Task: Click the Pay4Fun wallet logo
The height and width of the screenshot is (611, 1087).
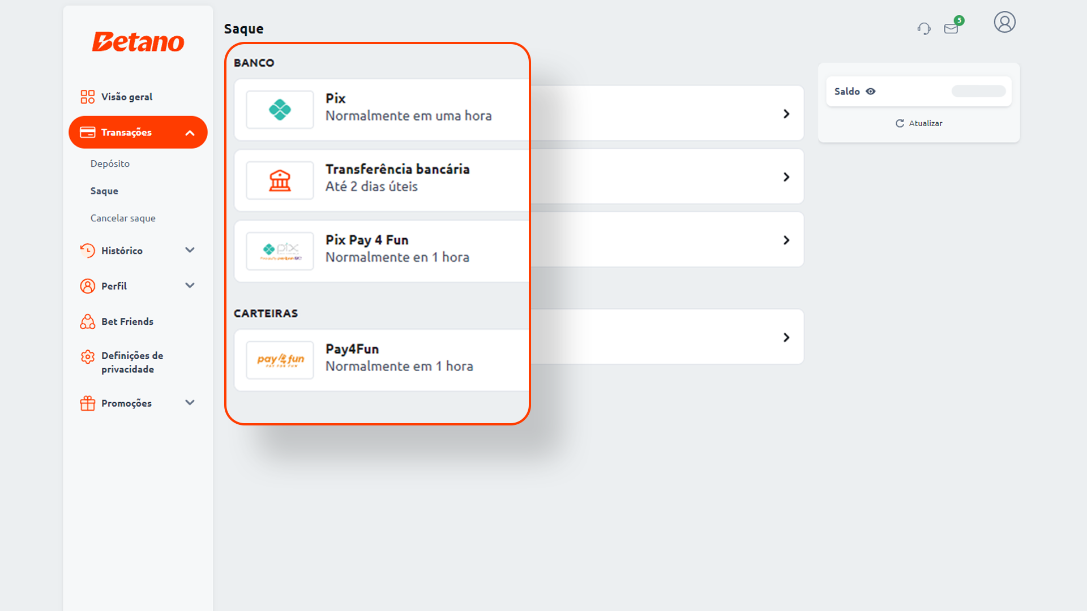Action: pos(280,360)
